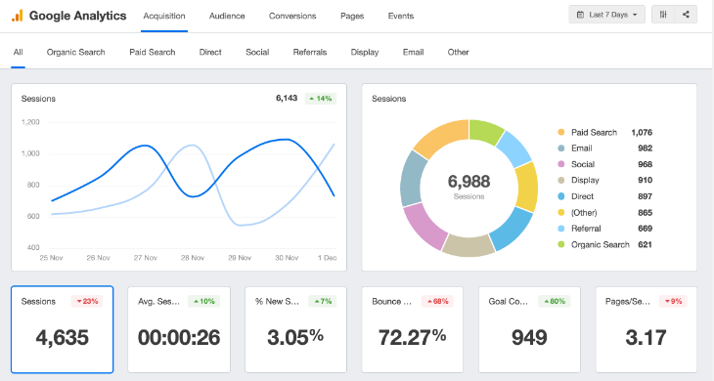Click the Goal Completions 949 card
This screenshot has height=381, width=714.
click(x=529, y=329)
